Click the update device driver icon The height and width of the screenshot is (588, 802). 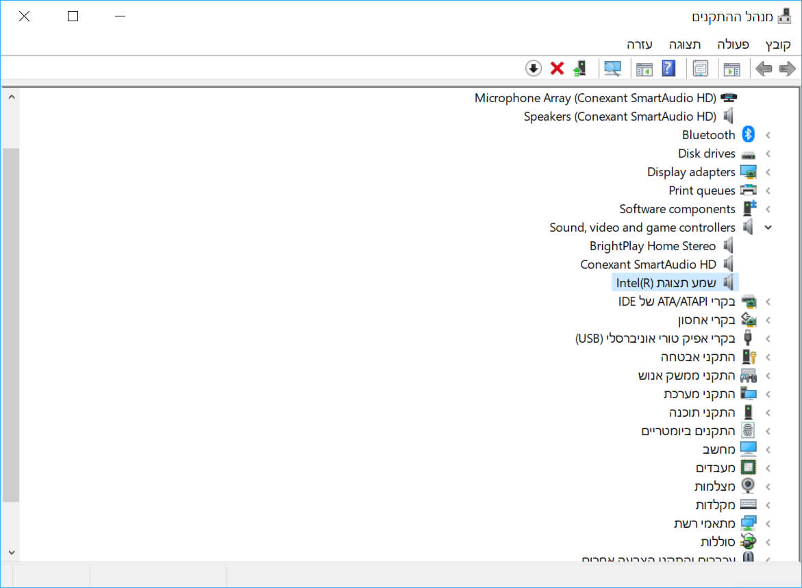click(580, 69)
